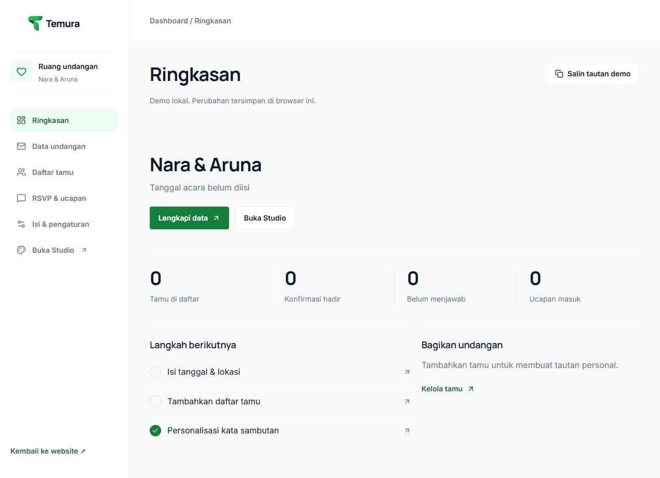Click the grid icon next to Ringkasan

(x=21, y=120)
